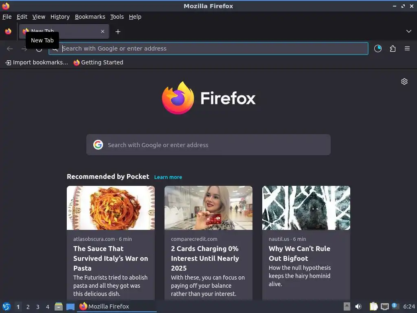The width and height of the screenshot is (417, 313).
Task: Click the atlasobscura.com source text
Action: 94,239
